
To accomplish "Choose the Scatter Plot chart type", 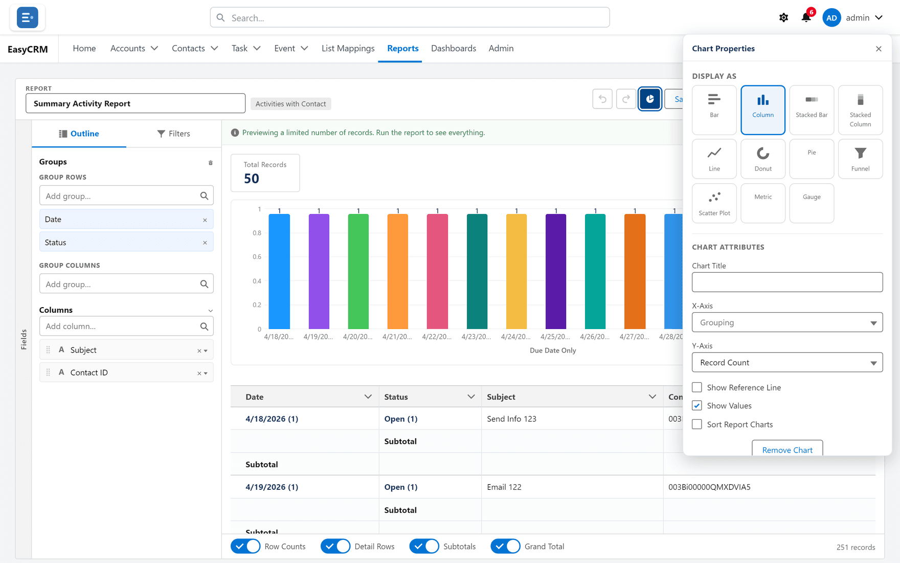I will (x=714, y=203).
